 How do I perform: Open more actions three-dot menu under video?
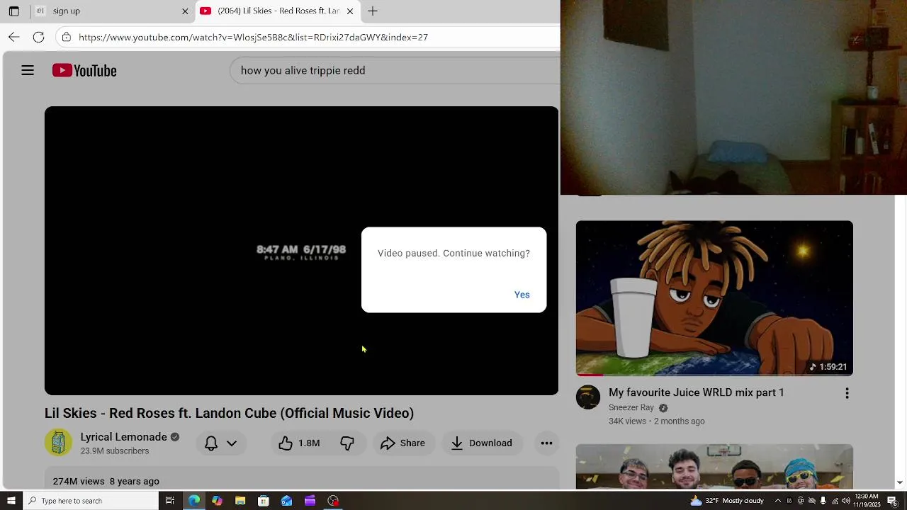pyautogui.click(x=546, y=443)
